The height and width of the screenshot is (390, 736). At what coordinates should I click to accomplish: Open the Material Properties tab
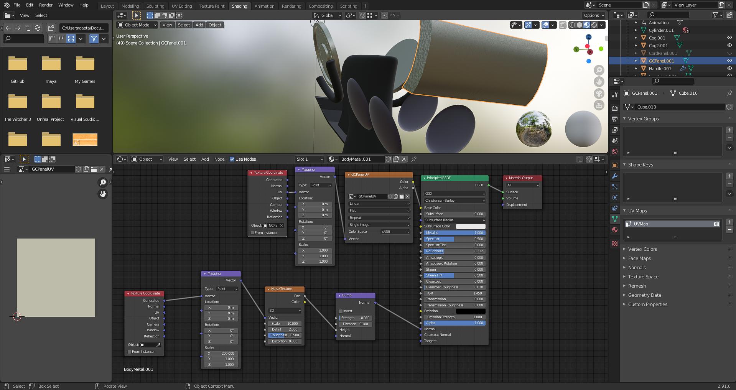pyautogui.click(x=615, y=230)
